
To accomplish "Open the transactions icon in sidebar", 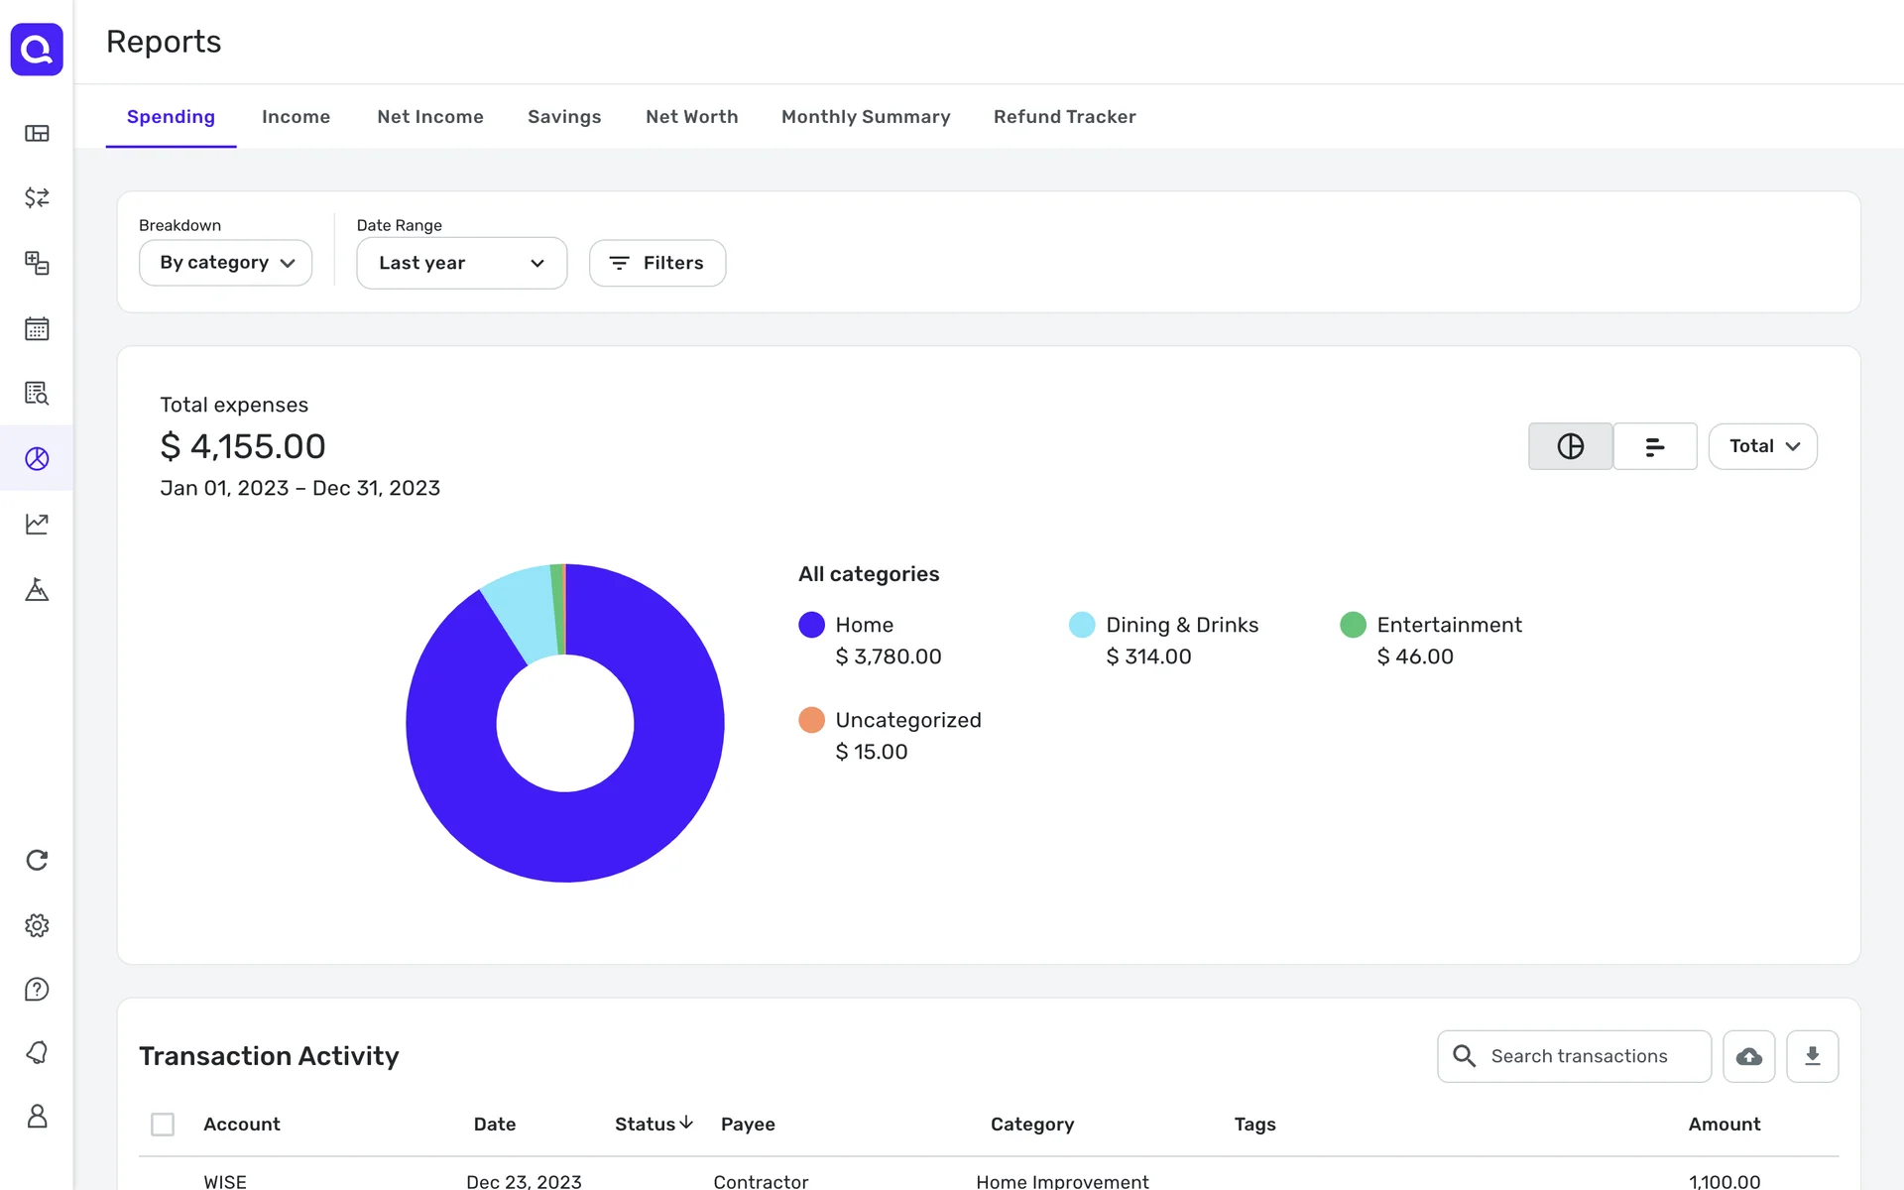I will 37,197.
